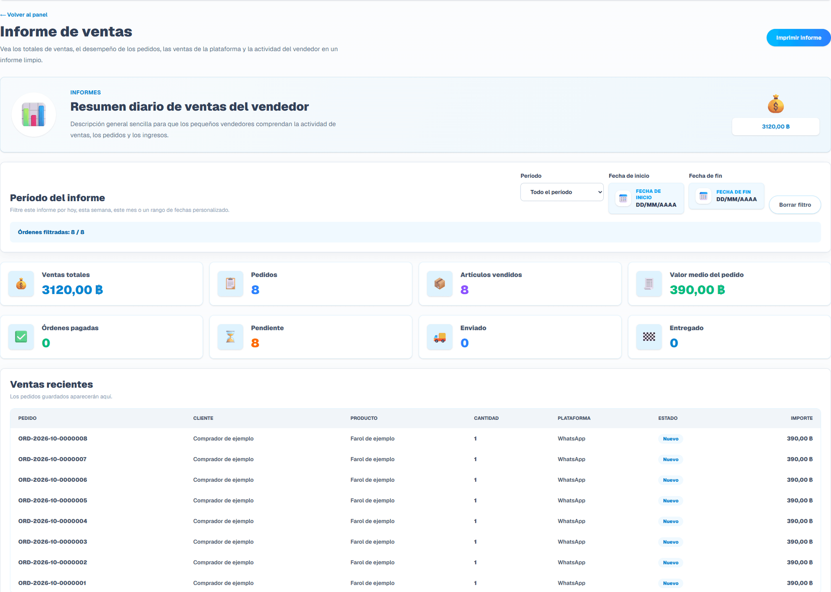This screenshot has width=831, height=592.
Task: Select order ORD-2026-10-0000006
Action: pyautogui.click(x=53, y=480)
